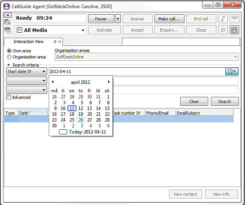Click the april 2012 calendar title
Viewport: 245px width, 205px height.
coord(81,82)
